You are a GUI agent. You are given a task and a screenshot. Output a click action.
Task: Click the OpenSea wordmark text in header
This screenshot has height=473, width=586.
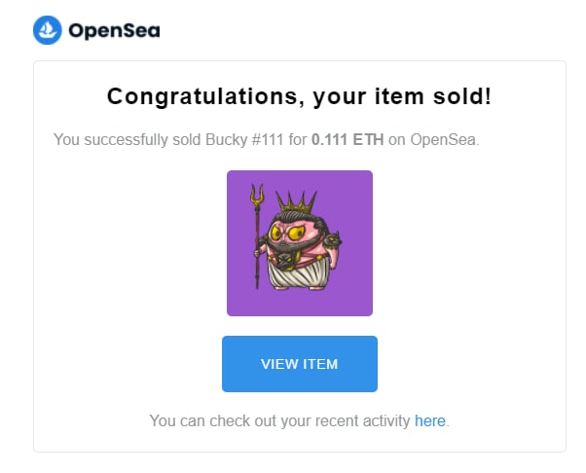point(114,31)
